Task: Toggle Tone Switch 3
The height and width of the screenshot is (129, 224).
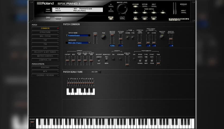Action: pyautogui.click(x=154, y=13)
